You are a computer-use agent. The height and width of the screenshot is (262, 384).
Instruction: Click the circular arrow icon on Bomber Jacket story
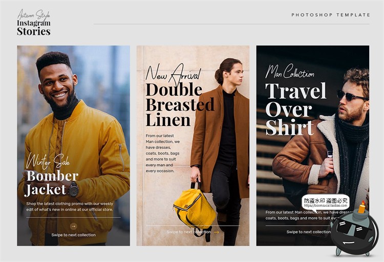[x=73, y=226]
